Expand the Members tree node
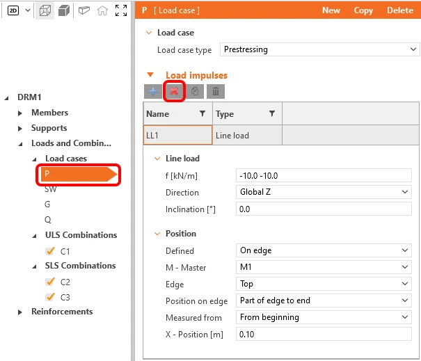 (x=20, y=113)
